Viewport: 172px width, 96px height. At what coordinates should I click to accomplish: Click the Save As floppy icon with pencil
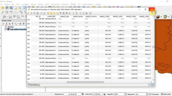point(11,8)
